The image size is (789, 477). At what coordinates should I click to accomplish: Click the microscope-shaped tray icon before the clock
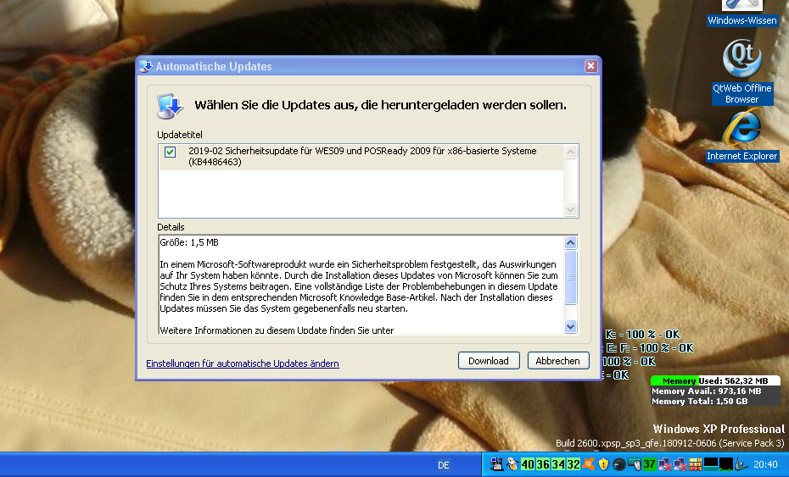tap(741, 464)
